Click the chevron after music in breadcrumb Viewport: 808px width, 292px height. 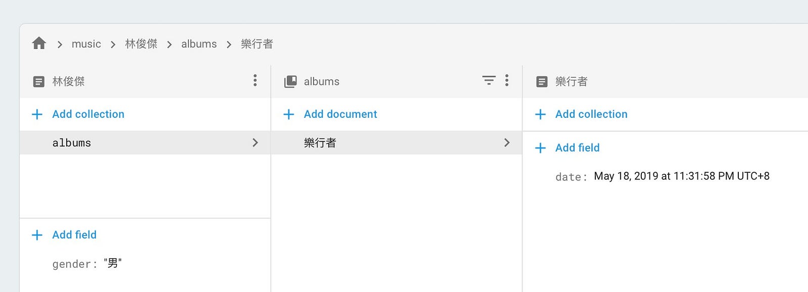[113, 44]
